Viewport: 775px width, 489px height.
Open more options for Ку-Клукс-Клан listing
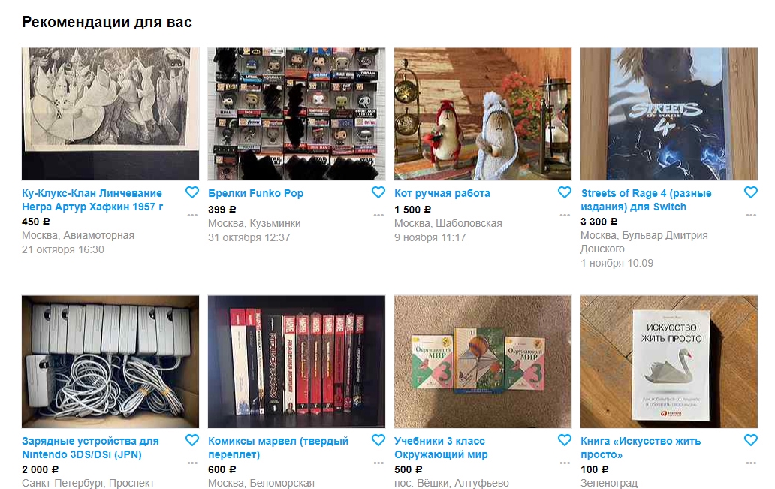pos(192,215)
